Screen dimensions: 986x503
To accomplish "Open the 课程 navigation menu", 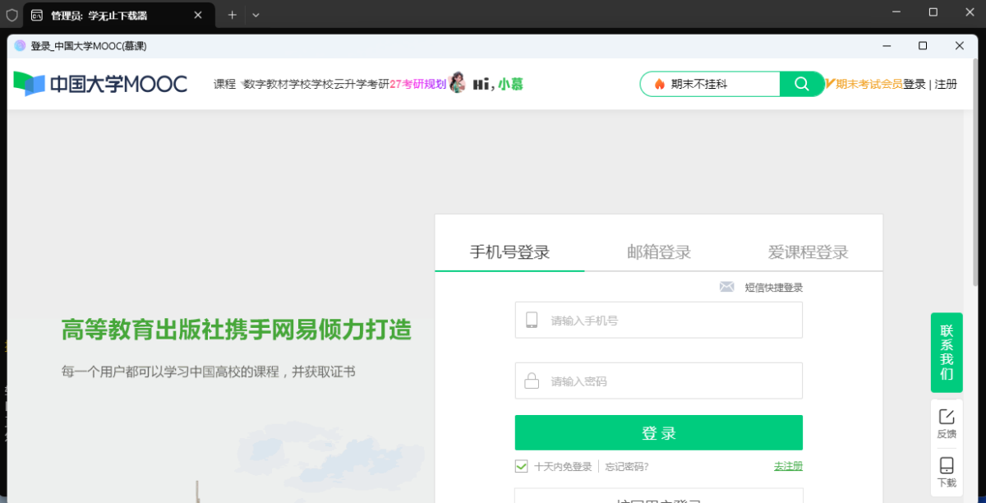I will click(x=223, y=84).
